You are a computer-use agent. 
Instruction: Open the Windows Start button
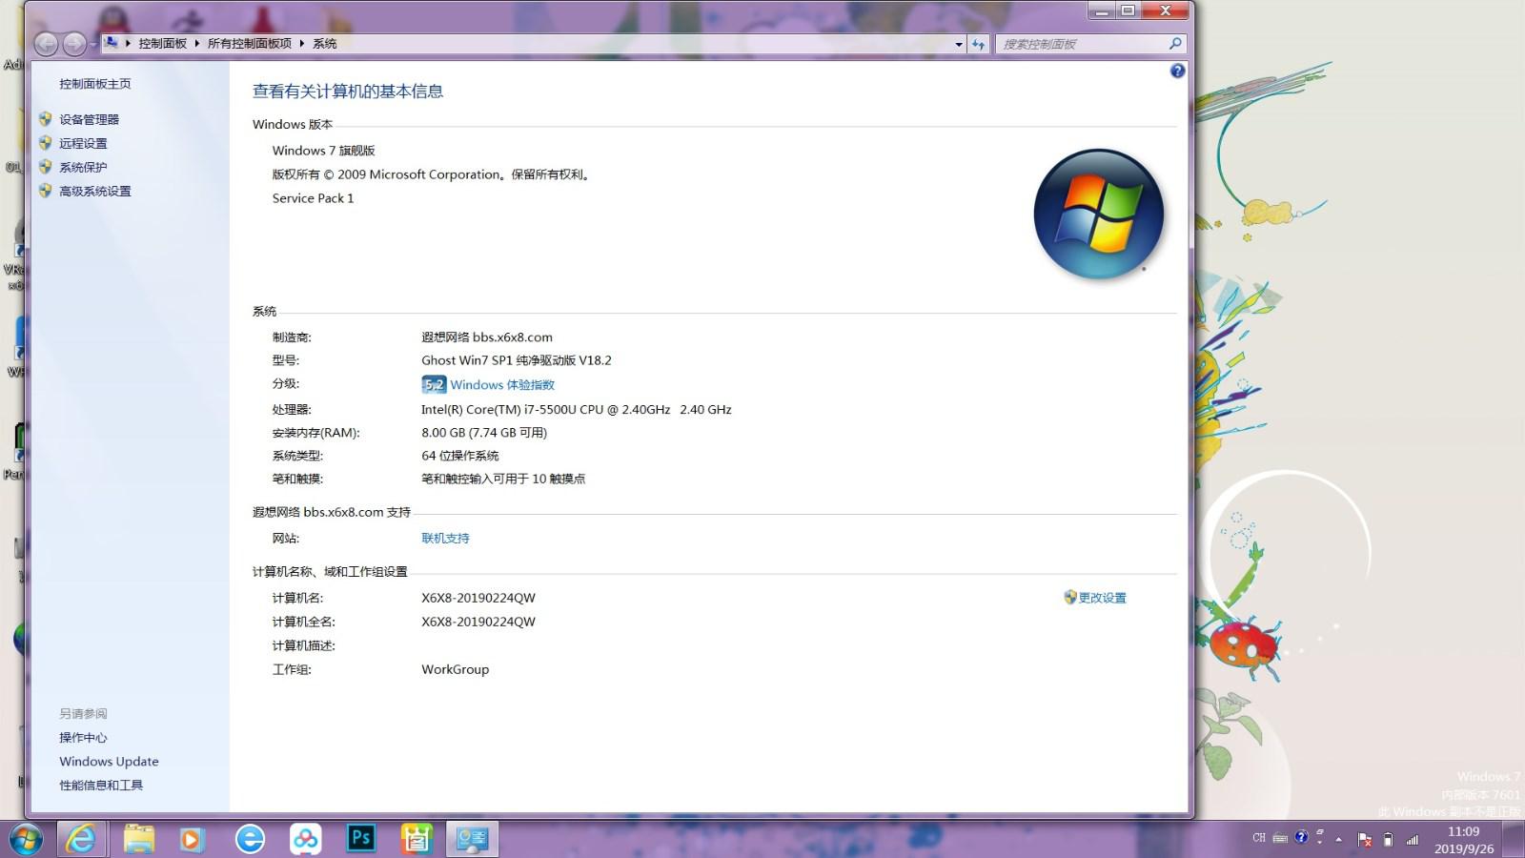point(26,839)
